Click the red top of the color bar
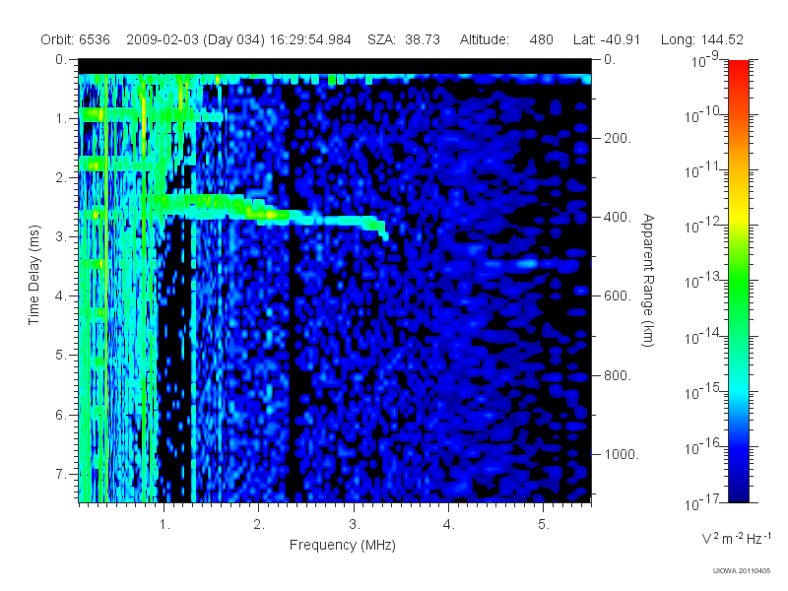 tap(738, 68)
